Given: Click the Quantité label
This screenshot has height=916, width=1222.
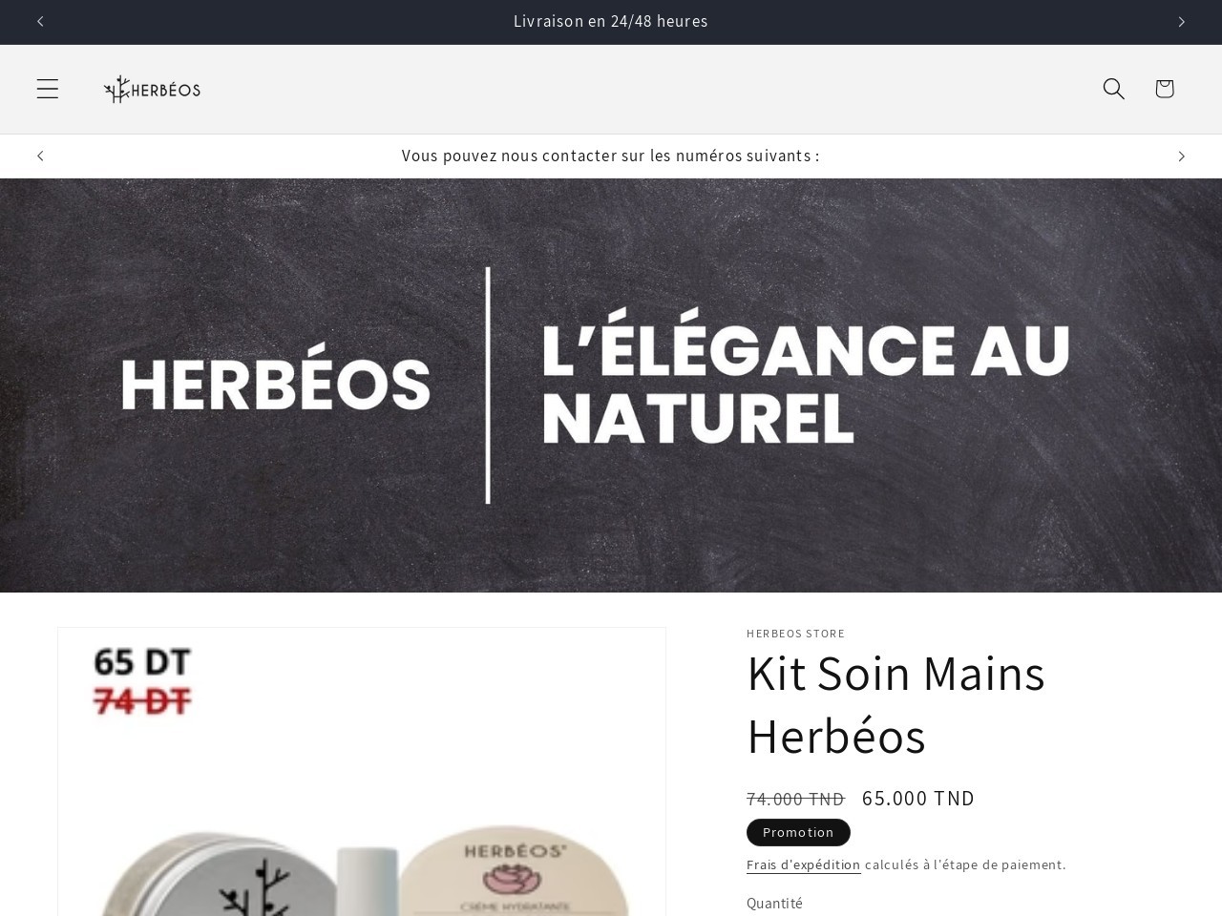Looking at the screenshot, I should coord(774,903).
